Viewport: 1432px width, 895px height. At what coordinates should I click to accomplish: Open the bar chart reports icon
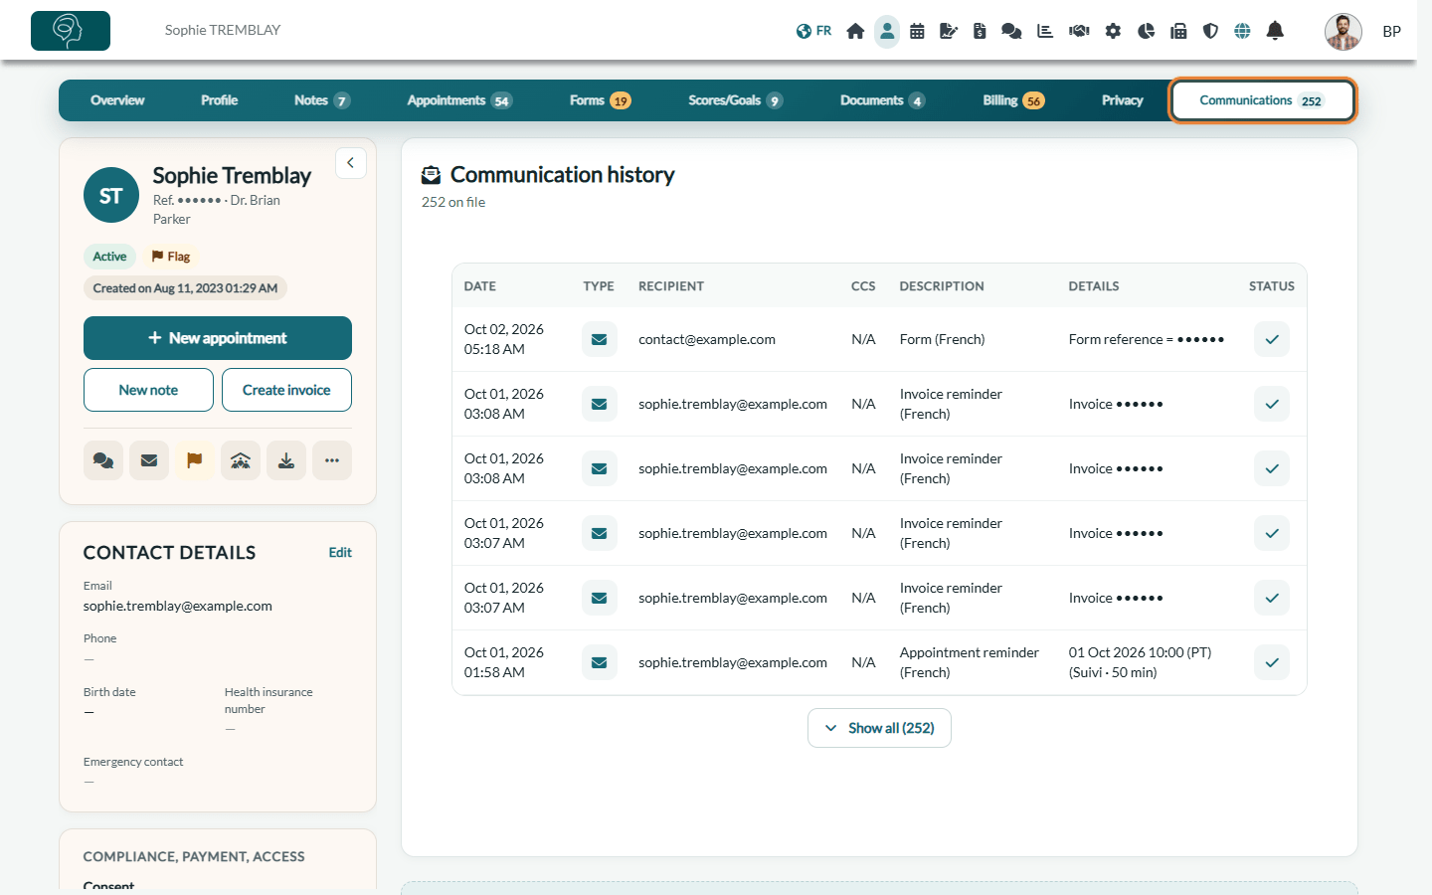click(1045, 31)
